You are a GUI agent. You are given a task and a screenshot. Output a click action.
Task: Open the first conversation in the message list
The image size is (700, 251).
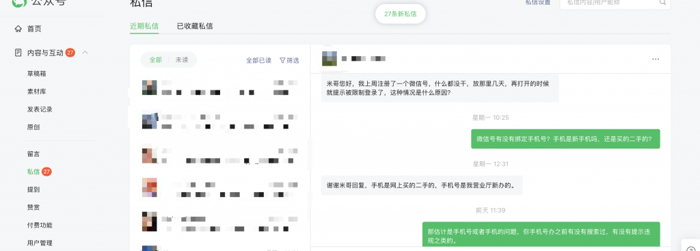[x=220, y=88]
